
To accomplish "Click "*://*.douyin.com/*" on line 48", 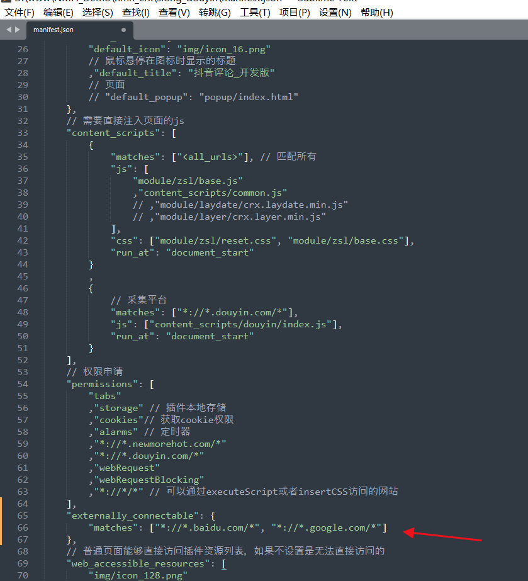I will click(x=232, y=312).
